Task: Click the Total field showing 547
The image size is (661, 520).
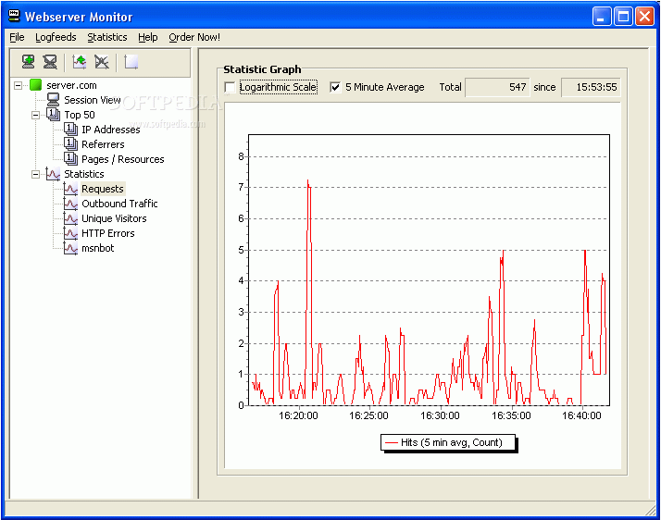Action: tap(497, 87)
